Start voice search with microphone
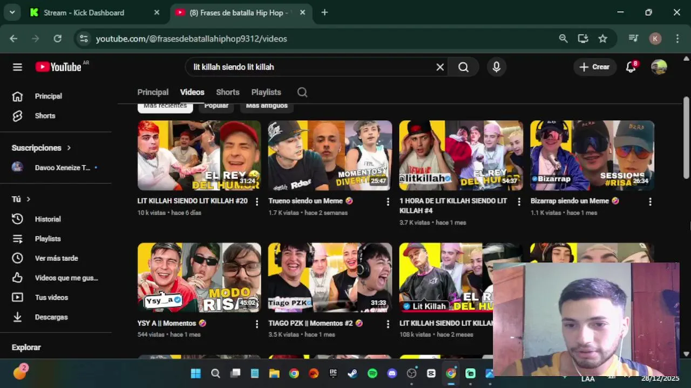The height and width of the screenshot is (388, 691). pyautogui.click(x=496, y=67)
